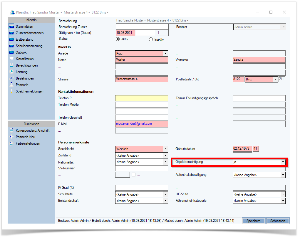
Task: Open the Anrede dropdown showing Frau
Action: coord(165,54)
